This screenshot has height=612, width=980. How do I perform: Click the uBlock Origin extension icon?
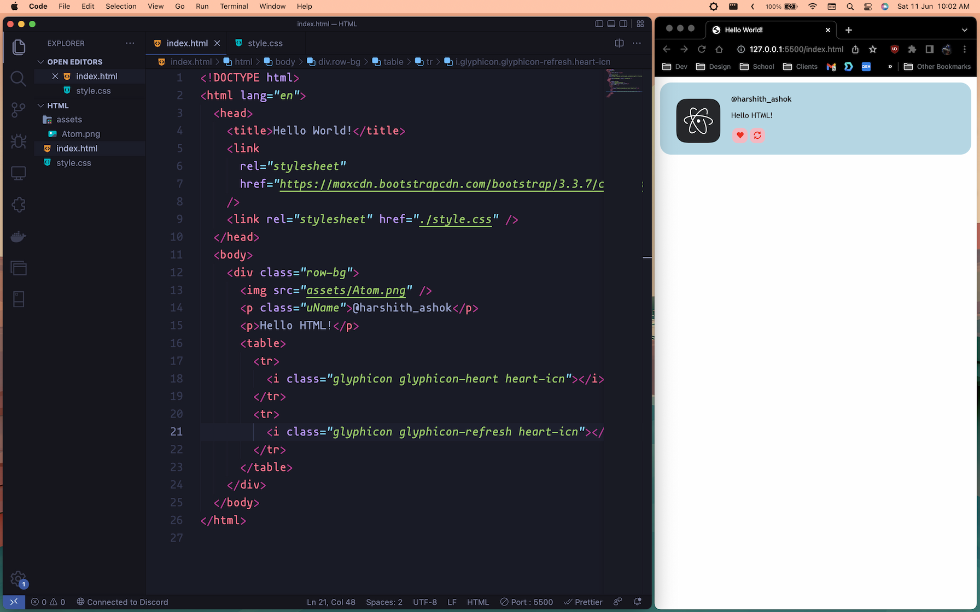pyautogui.click(x=894, y=49)
